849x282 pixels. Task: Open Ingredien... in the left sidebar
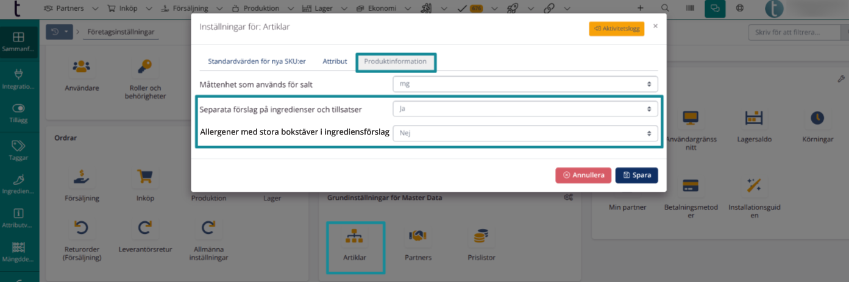pyautogui.click(x=19, y=184)
